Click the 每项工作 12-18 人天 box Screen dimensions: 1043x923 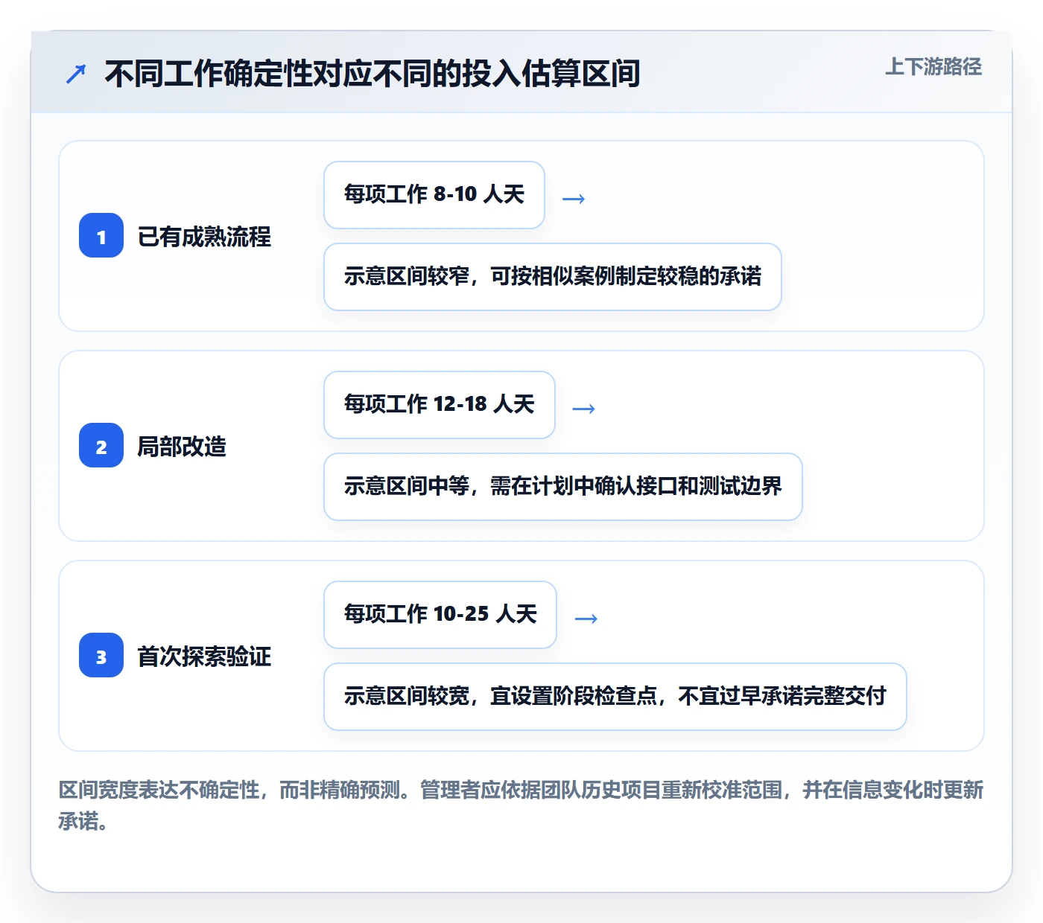click(440, 405)
